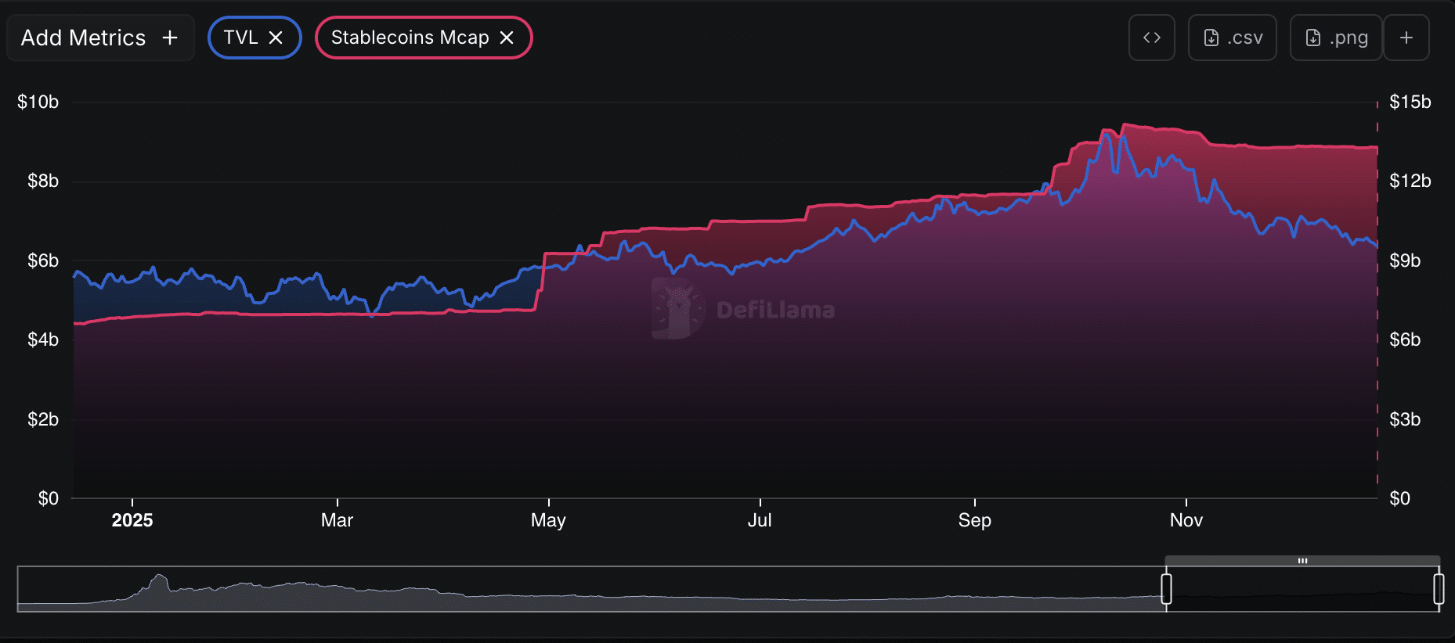1455x643 pixels.
Task: Click the plus icon in Add Metrics
Action: coord(170,38)
